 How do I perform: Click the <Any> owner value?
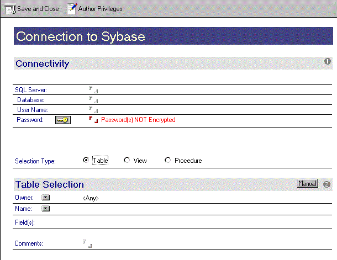click(x=91, y=198)
